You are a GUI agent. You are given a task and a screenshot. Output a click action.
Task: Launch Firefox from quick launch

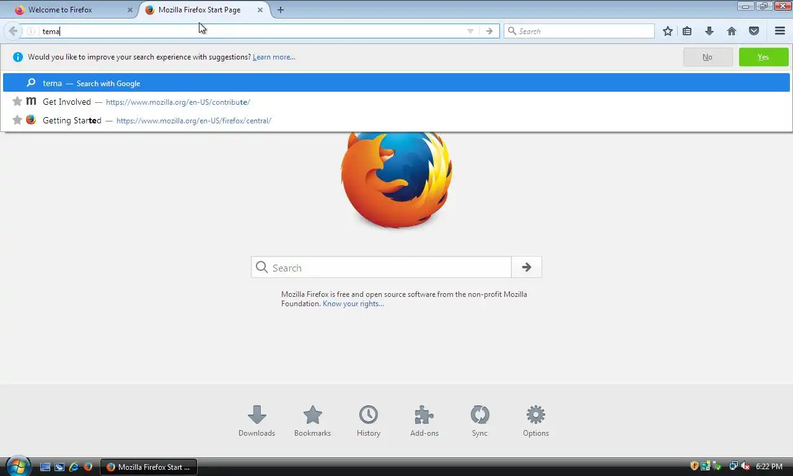coord(88,467)
